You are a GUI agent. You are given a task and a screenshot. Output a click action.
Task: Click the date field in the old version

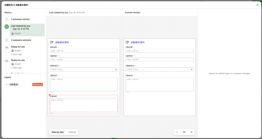pyautogui.click(x=84, y=69)
